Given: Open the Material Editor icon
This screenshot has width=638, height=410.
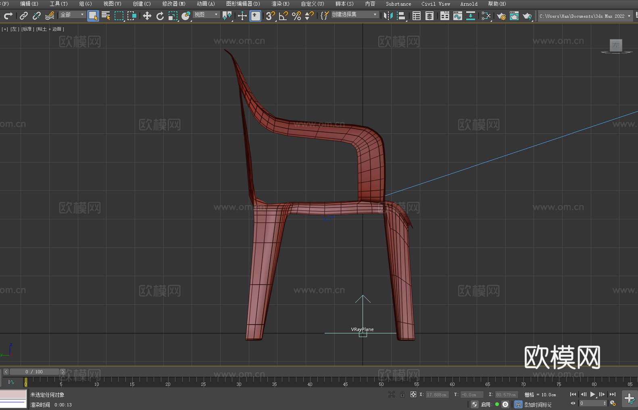Looking at the screenshot, I should coord(486,16).
